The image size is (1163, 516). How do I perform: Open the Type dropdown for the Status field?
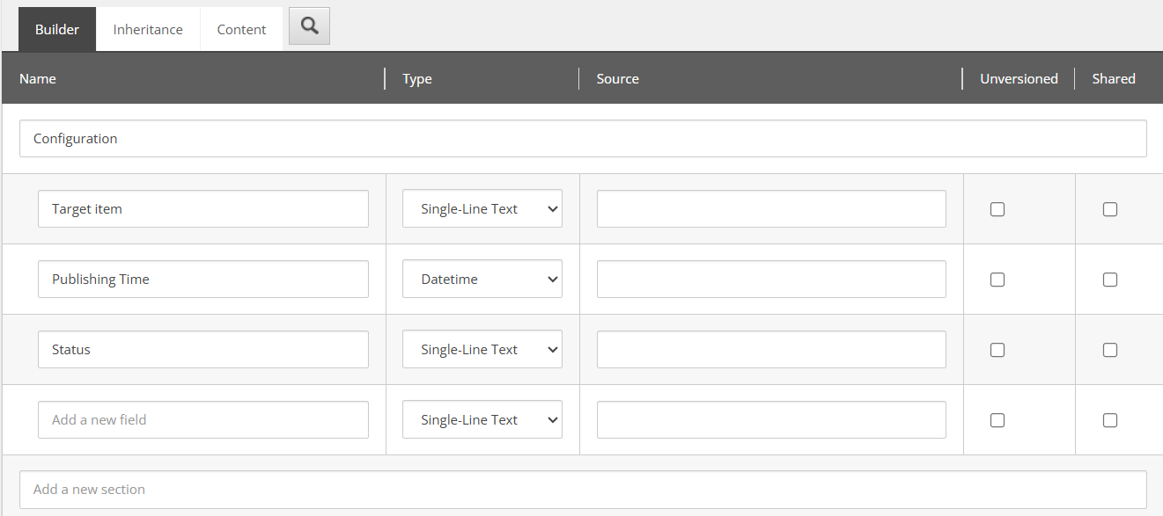point(482,349)
